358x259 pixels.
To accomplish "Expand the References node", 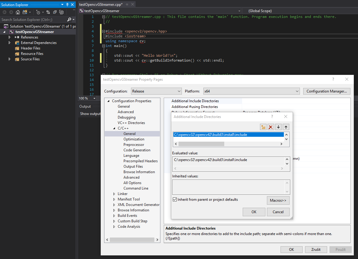I will pyautogui.click(x=9, y=37).
